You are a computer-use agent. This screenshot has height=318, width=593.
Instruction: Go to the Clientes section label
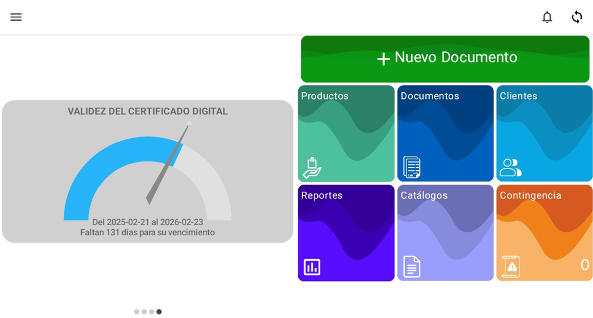click(x=518, y=96)
